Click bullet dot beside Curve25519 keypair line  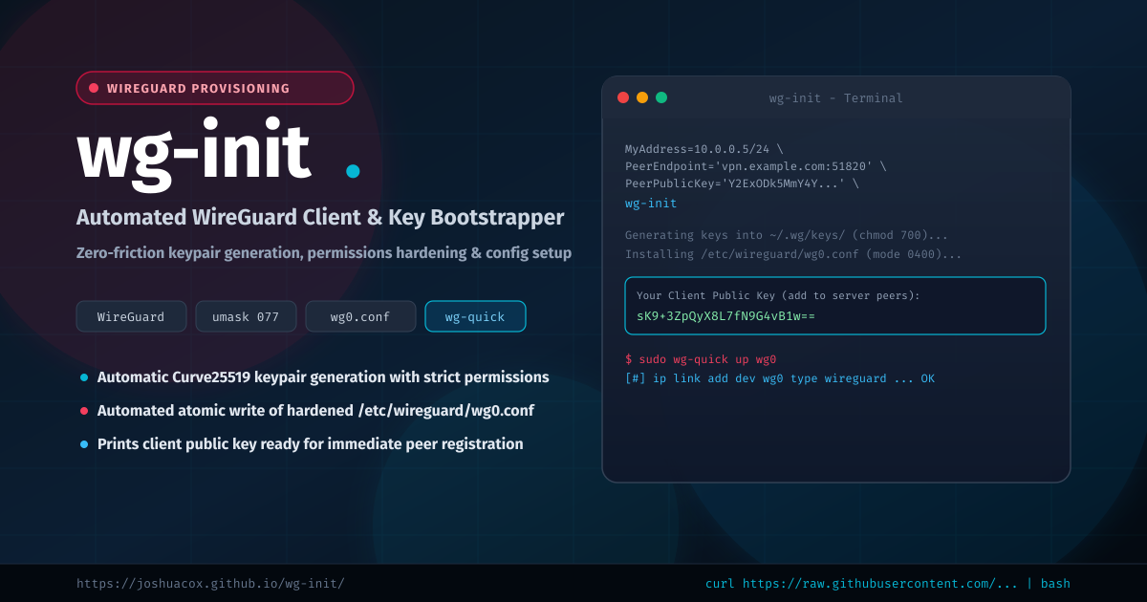pyautogui.click(x=84, y=377)
